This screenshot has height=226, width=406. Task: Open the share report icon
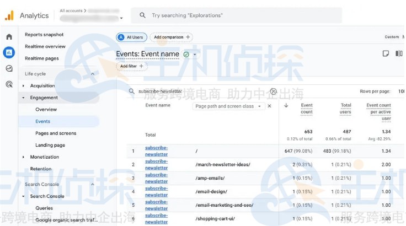[386, 53]
